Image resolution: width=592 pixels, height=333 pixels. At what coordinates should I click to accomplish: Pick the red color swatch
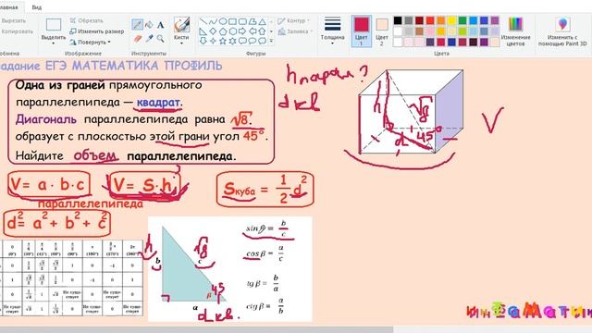coord(430,20)
